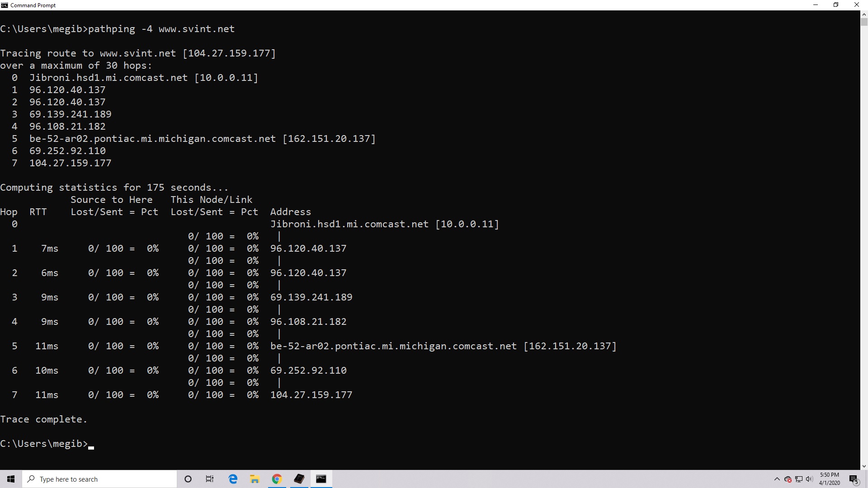Click '96.108.21.182' in the route list
This screenshot has height=488, width=868.
67,127
